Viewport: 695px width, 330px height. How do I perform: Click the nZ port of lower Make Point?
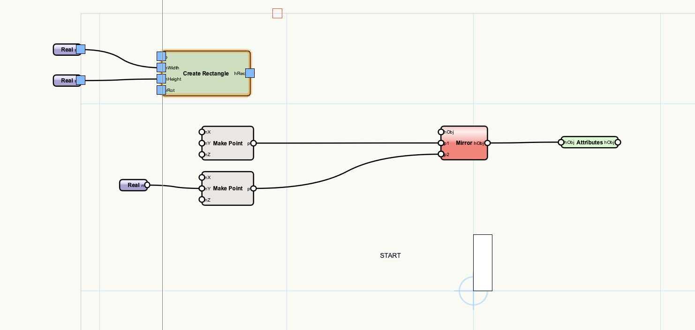coord(202,200)
